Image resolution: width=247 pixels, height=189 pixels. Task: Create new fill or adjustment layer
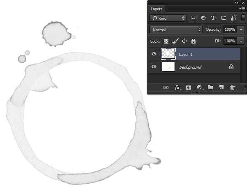pyautogui.click(x=199, y=87)
